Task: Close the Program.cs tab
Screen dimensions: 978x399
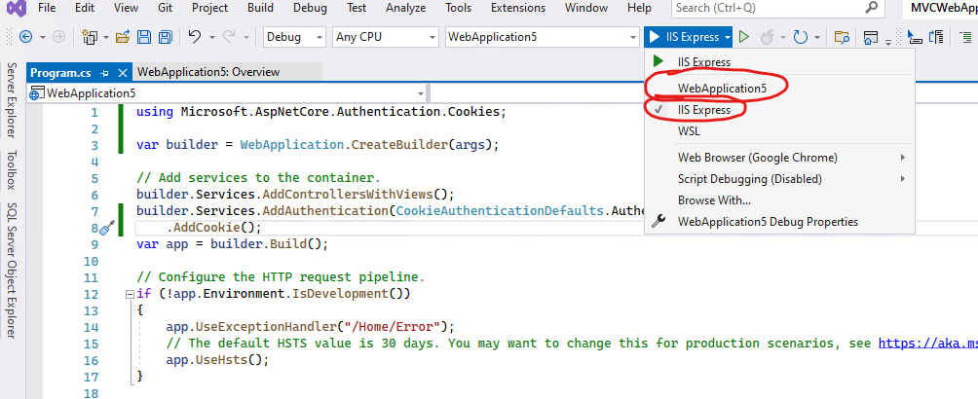Action: point(123,73)
